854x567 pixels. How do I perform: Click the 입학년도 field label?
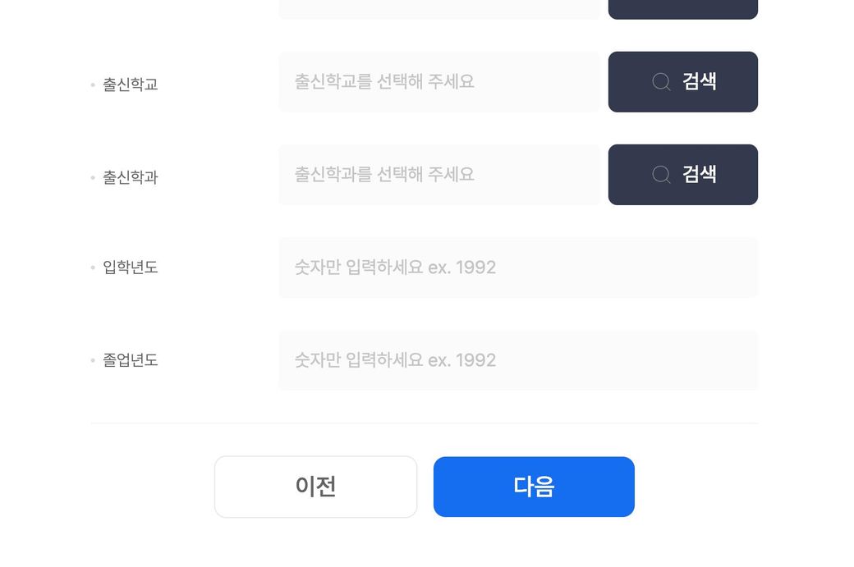(130, 267)
